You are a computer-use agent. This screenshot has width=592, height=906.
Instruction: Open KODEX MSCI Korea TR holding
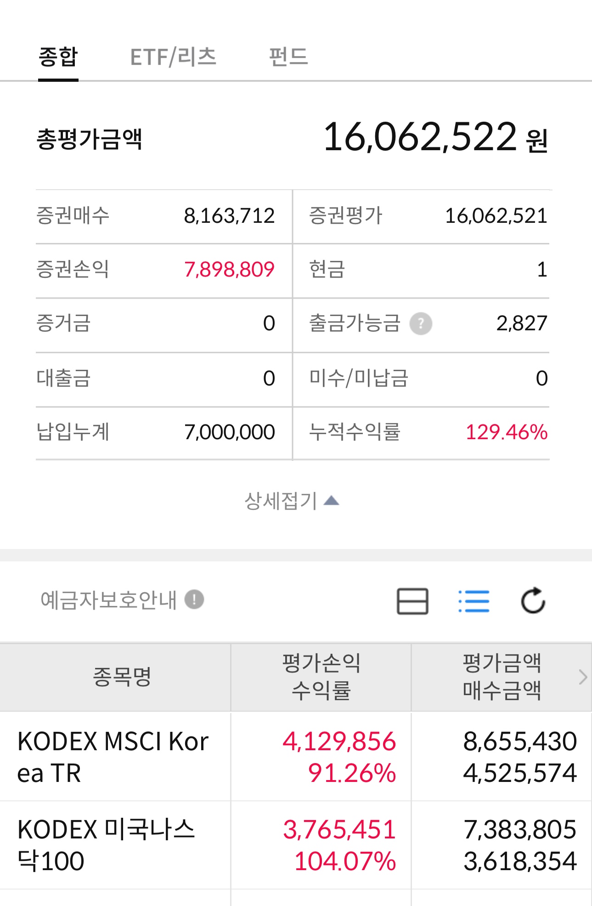[x=113, y=757]
